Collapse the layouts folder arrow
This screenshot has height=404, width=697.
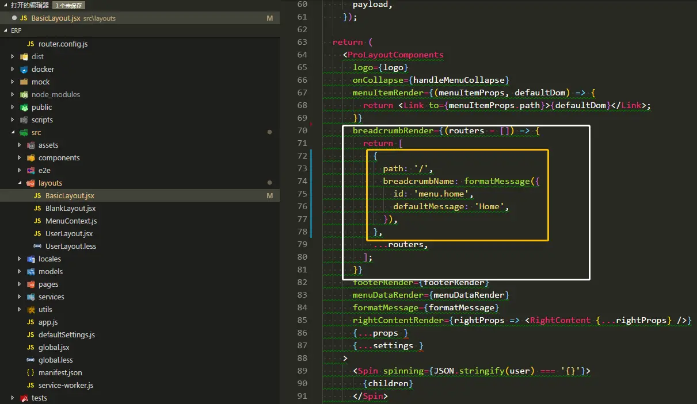coord(20,183)
